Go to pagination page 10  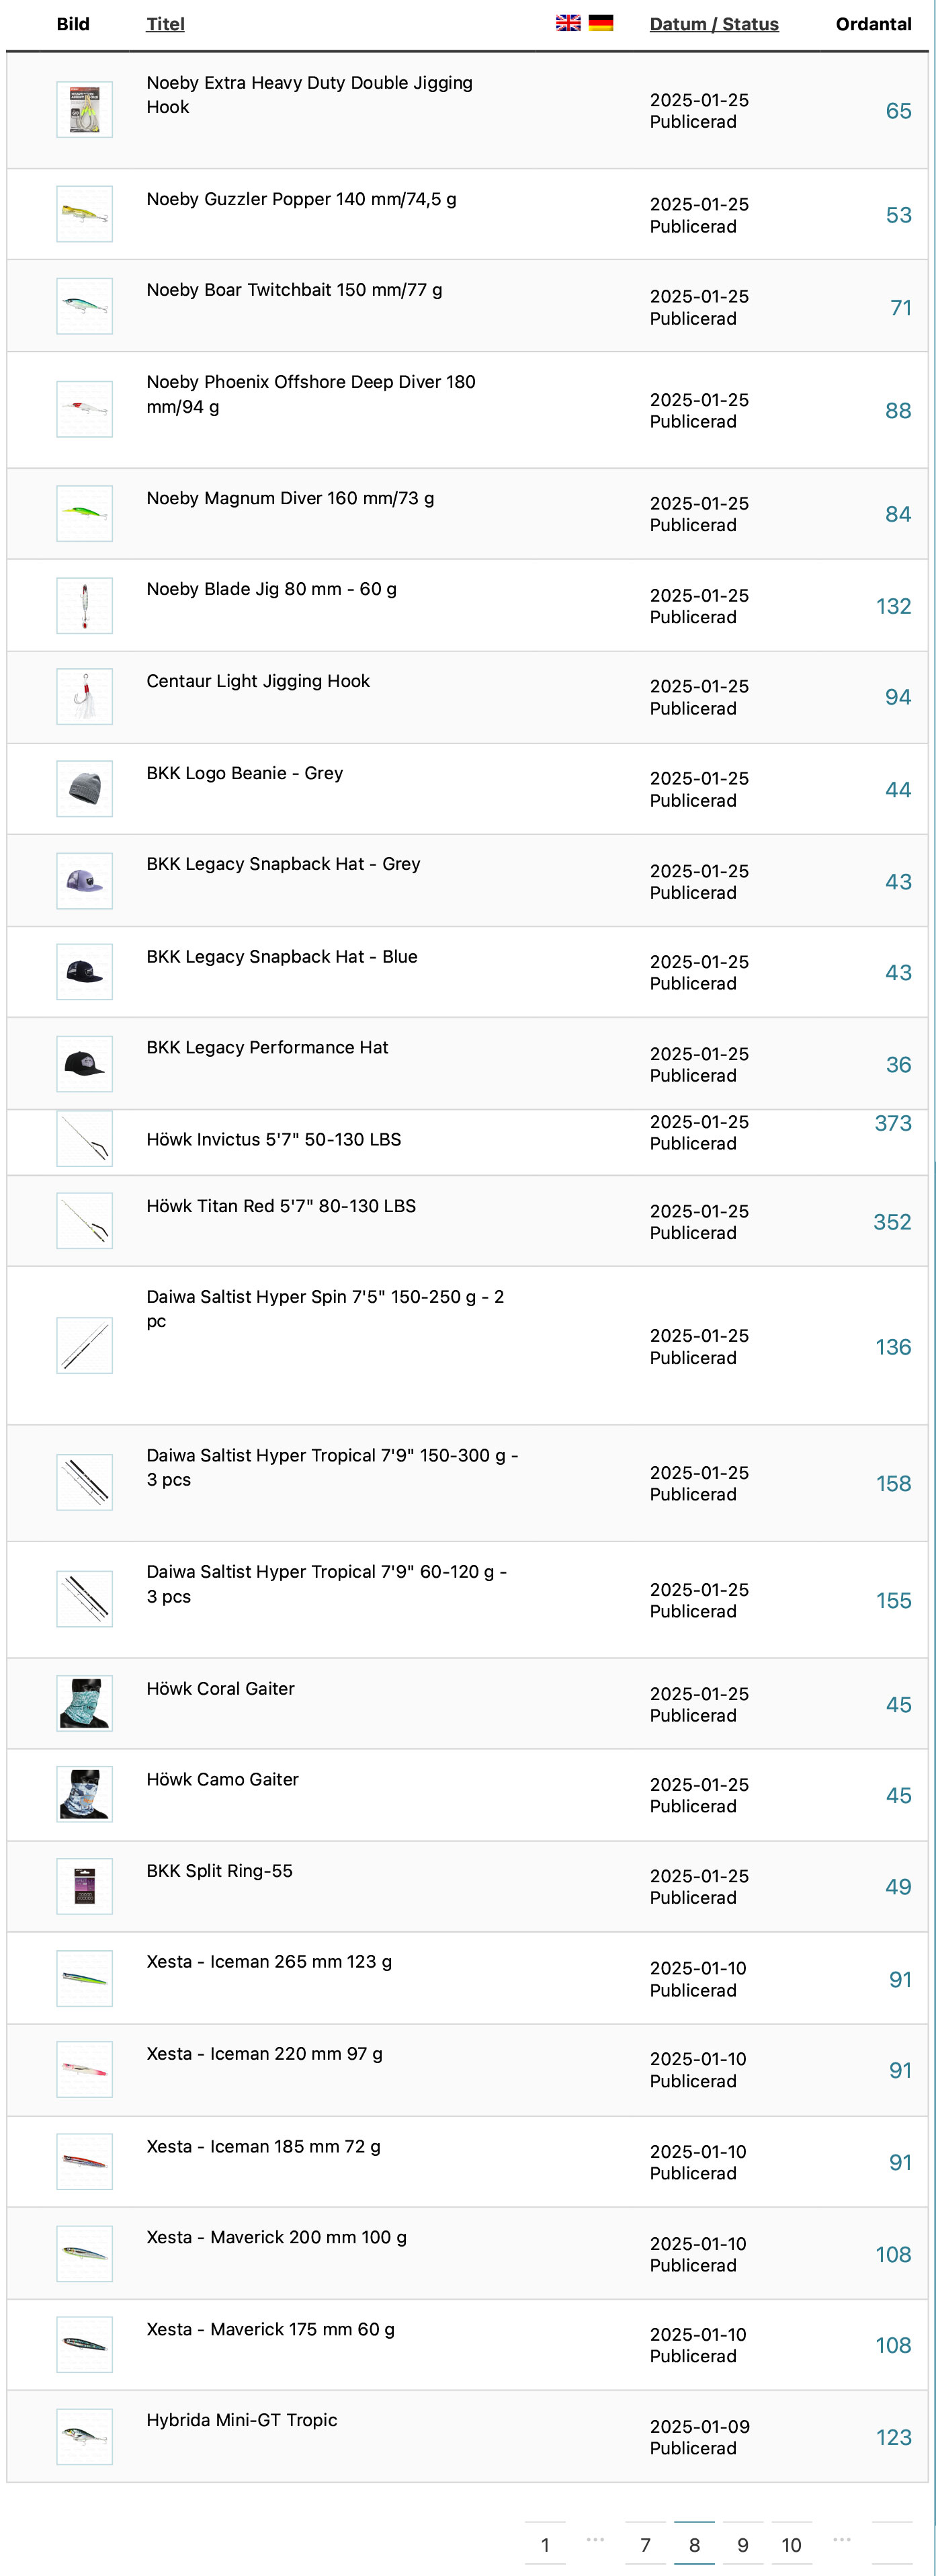pyautogui.click(x=791, y=2544)
